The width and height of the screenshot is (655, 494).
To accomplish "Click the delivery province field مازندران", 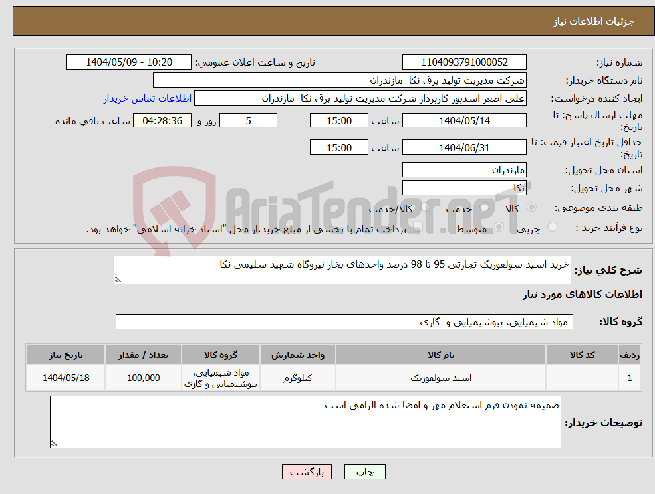I will [464, 170].
